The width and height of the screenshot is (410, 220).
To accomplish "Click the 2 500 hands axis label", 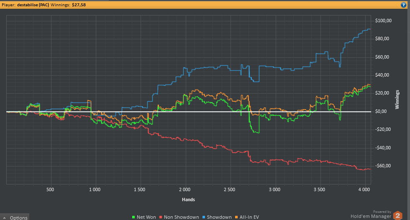I will click(229, 190).
